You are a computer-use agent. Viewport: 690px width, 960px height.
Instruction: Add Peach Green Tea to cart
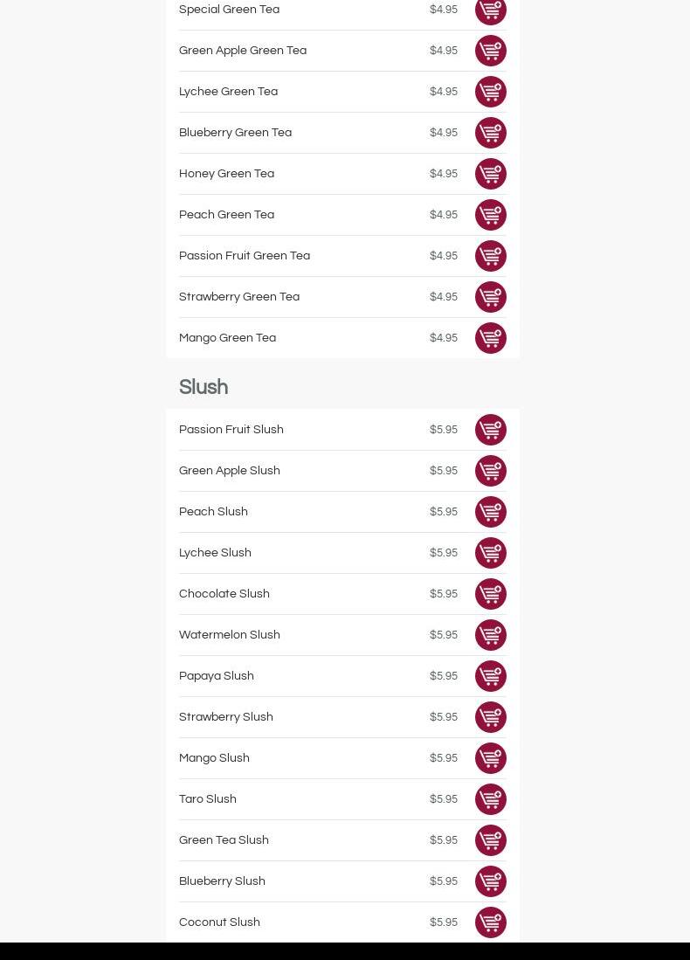(490, 215)
